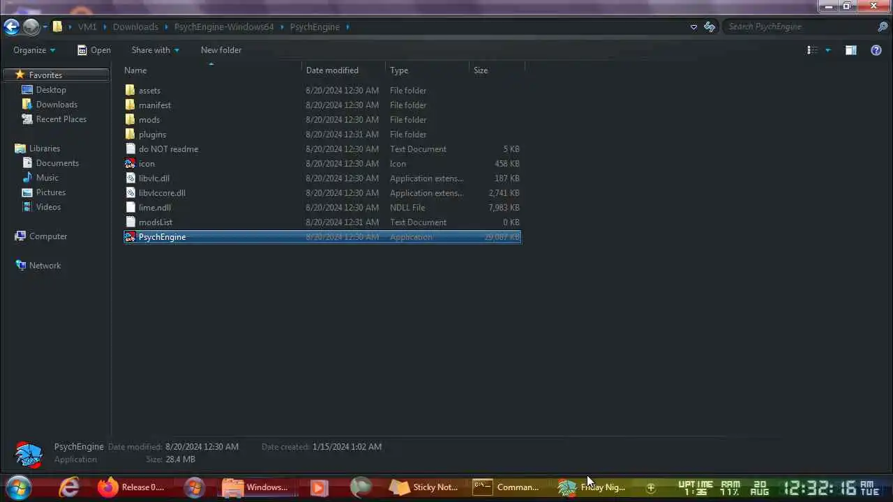Screen dimensions: 893x502
Task: Click the Change your view icon
Action: 812,50
